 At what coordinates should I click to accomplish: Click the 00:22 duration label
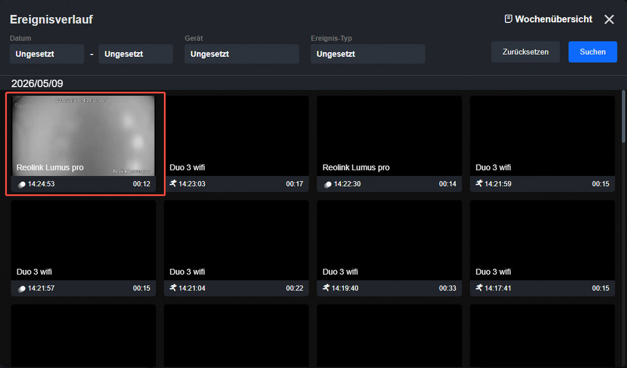(294, 288)
